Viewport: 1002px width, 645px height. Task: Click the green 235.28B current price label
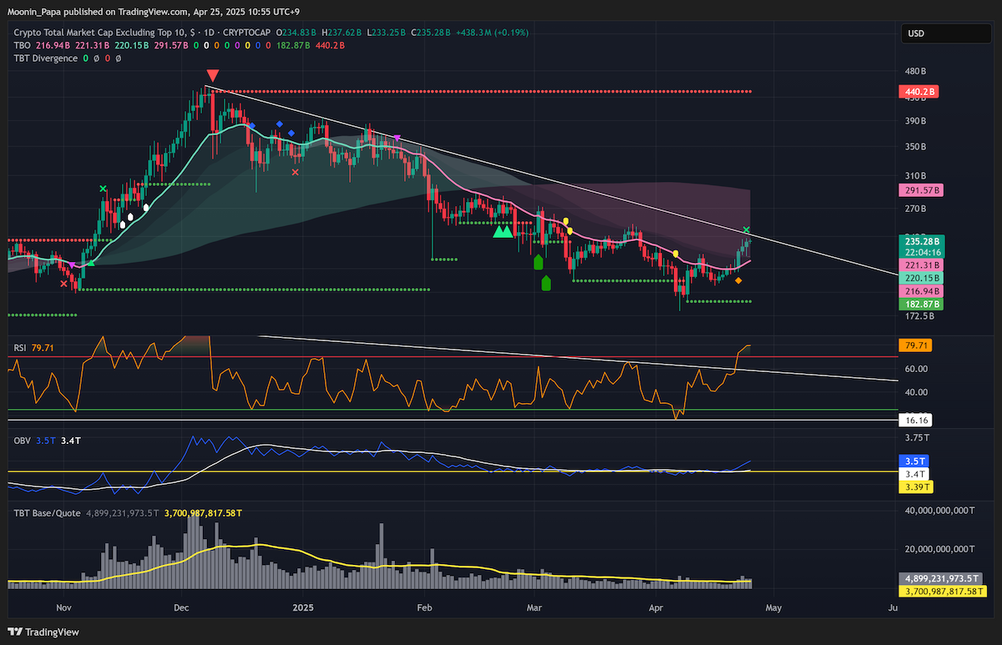click(919, 240)
